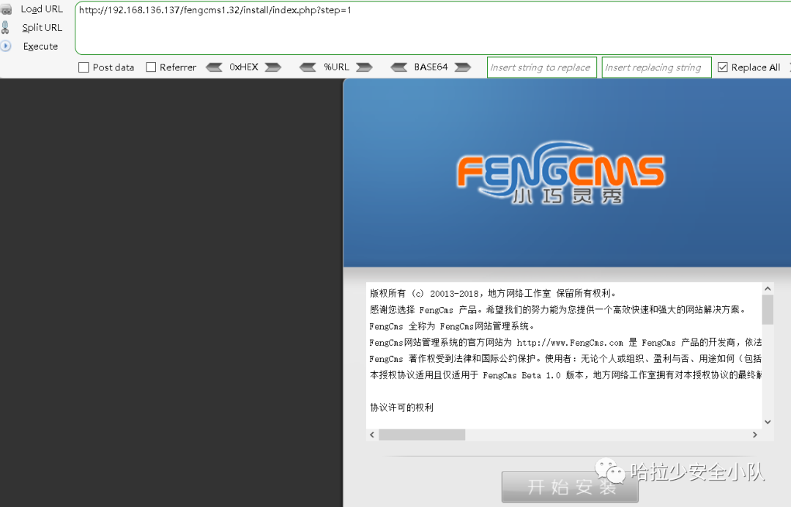Click the vertical scrollbar thumb in license
Image resolution: width=791 pixels, height=507 pixels.
click(768, 310)
